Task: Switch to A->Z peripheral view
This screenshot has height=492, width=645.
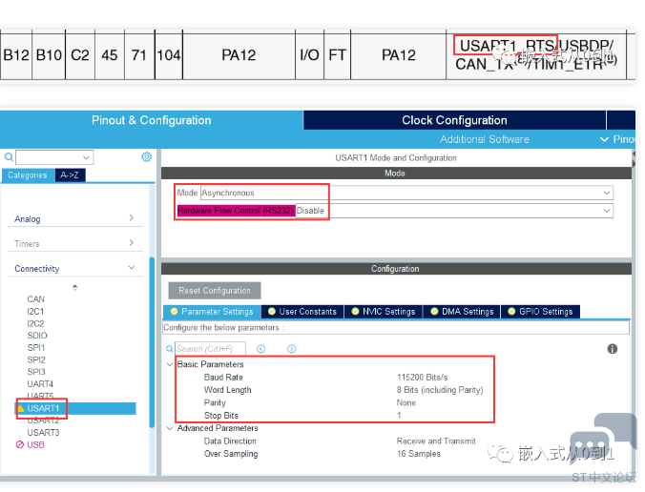Action: point(70,175)
